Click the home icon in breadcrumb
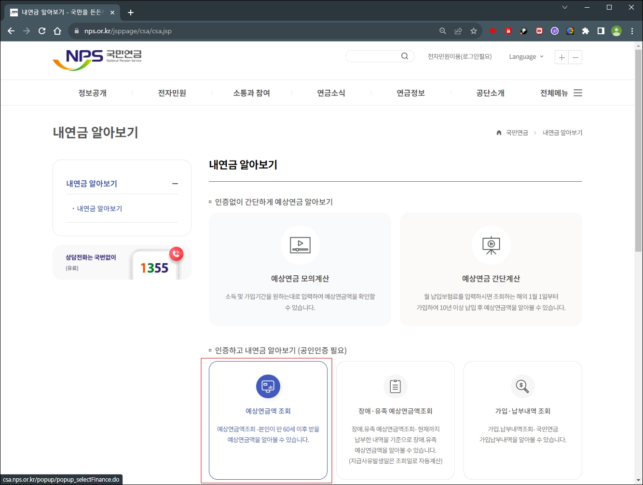 [x=499, y=133]
